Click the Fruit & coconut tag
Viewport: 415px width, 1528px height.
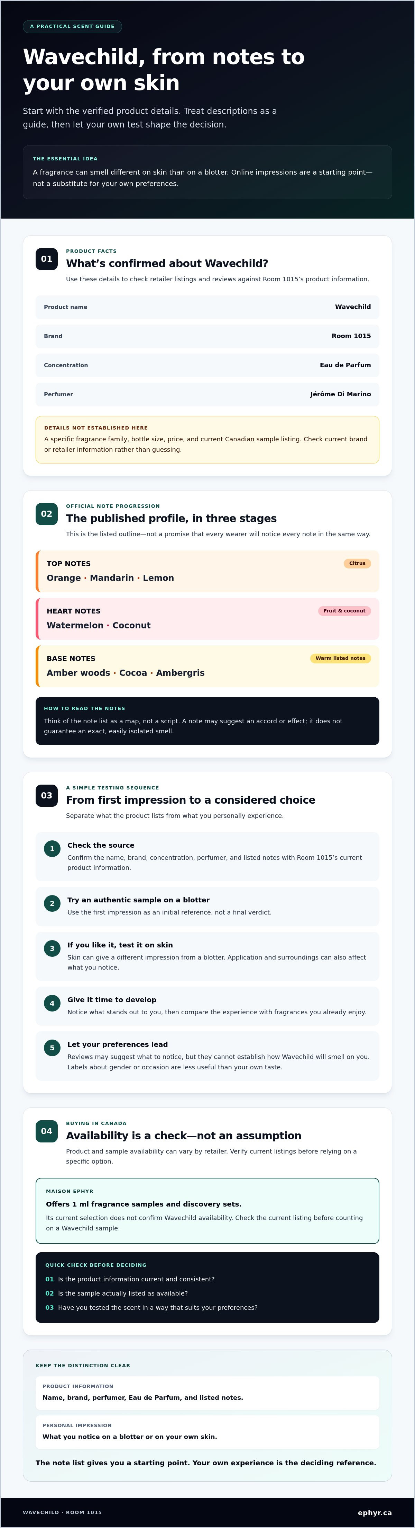tap(344, 611)
